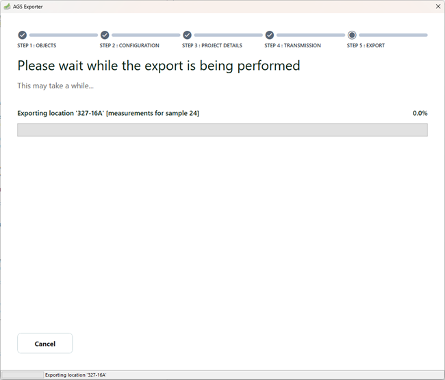This screenshot has height=380, width=445.
Task: Click the Step 2 Configuration checkmark circle
Action: click(x=105, y=35)
